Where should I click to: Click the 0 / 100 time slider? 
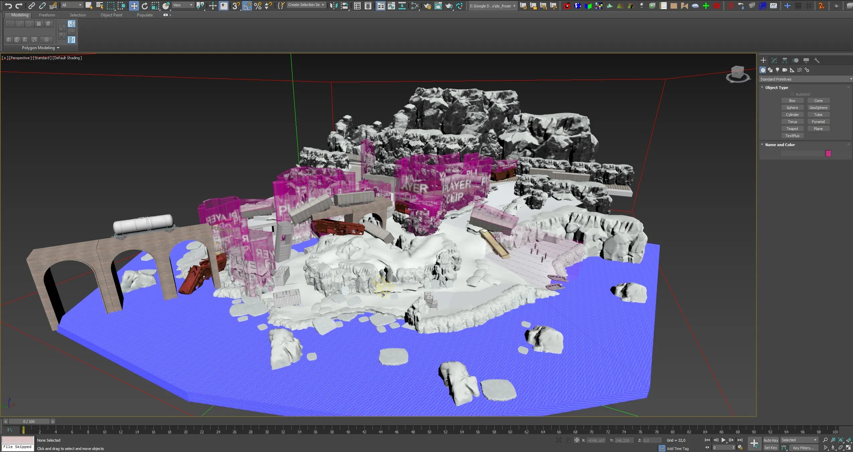pos(29,422)
